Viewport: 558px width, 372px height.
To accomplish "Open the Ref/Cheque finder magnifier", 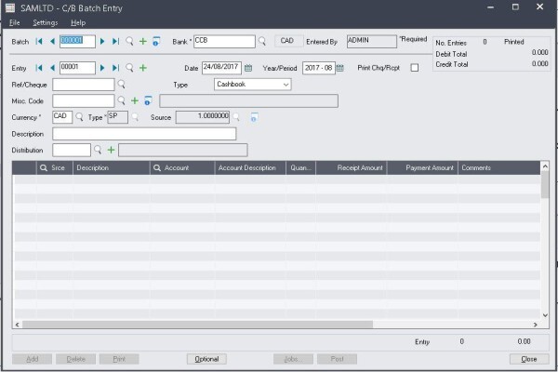I will [x=121, y=85].
